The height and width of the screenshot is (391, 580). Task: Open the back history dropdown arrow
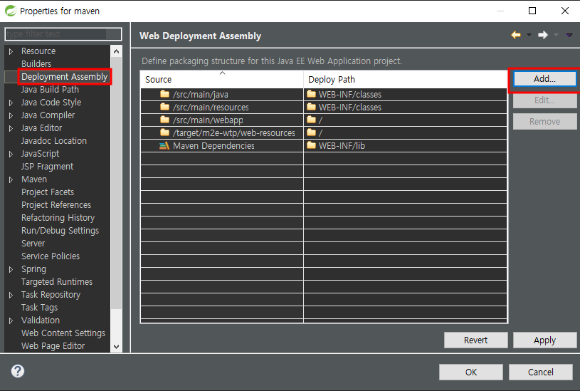[529, 35]
